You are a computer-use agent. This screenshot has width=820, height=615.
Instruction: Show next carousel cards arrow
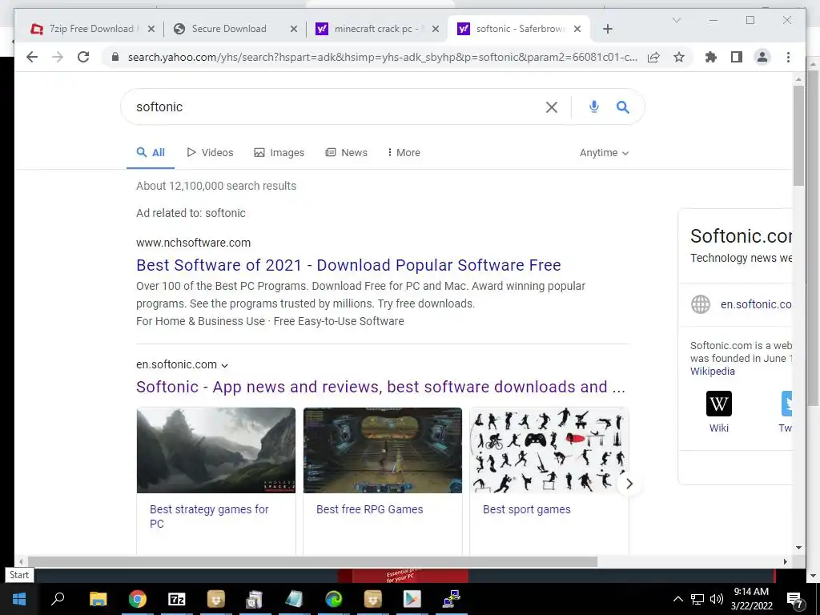point(629,484)
